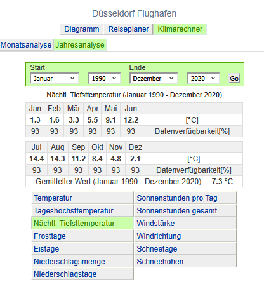Select the Jahresanalyse tab
Image resolution: width=264 pixels, height=296 pixels.
coord(80,45)
